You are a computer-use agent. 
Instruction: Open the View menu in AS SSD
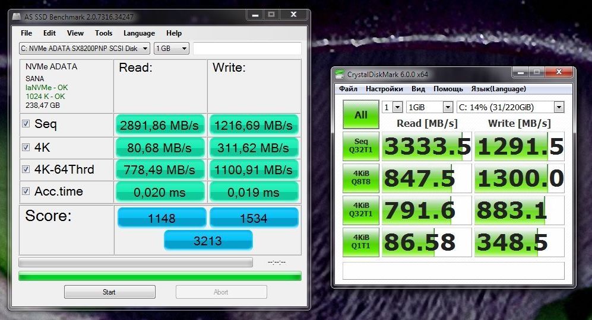click(75, 33)
